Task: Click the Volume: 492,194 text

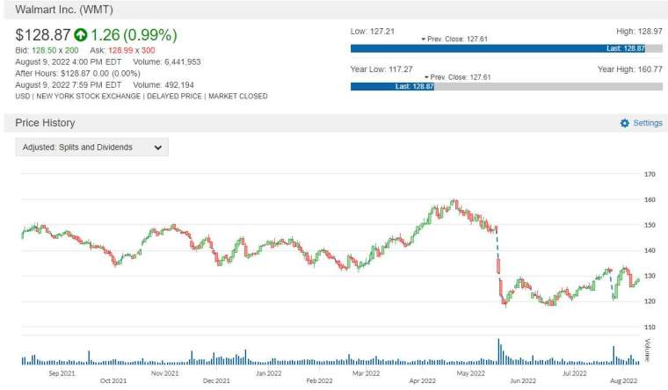Action: 163,84
